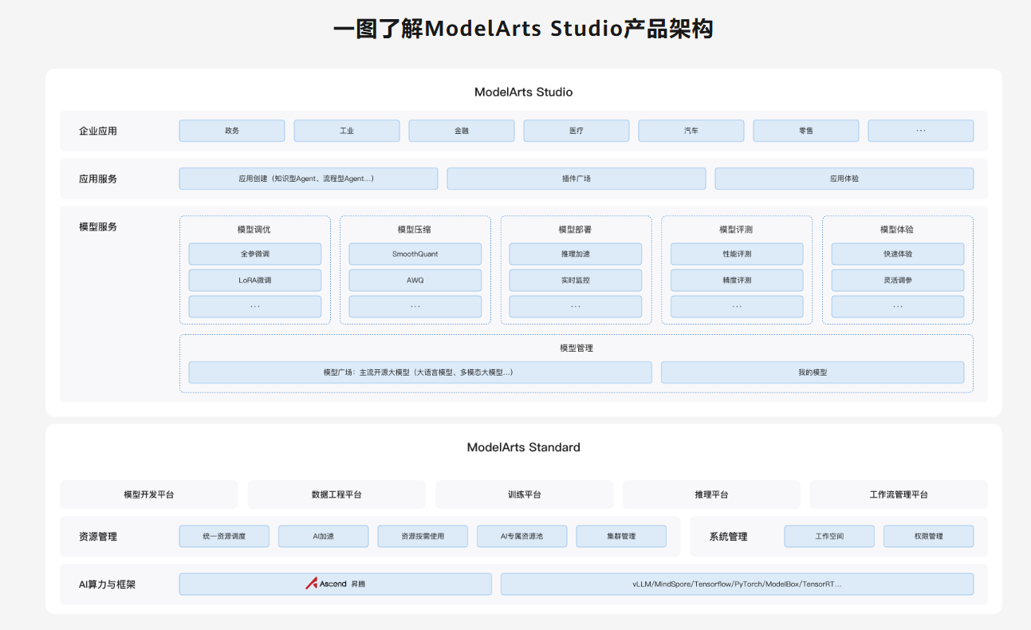
Task: Select the 模型开发平台 block
Action: click(149, 494)
